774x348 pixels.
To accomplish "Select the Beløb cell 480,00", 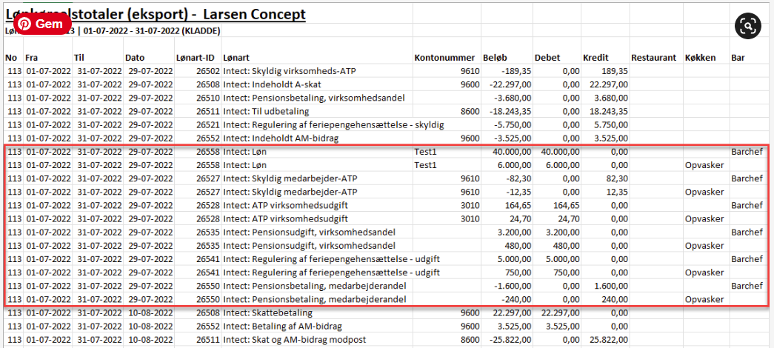I will [x=518, y=245].
